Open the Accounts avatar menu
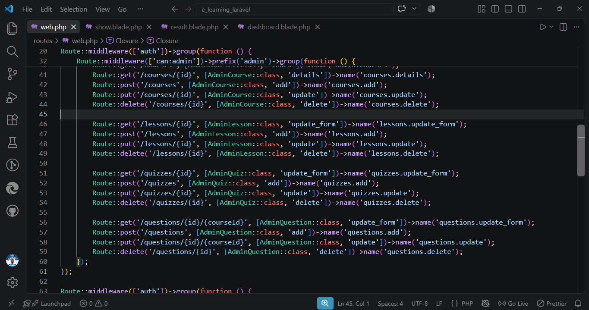589x310 pixels. coord(12,260)
